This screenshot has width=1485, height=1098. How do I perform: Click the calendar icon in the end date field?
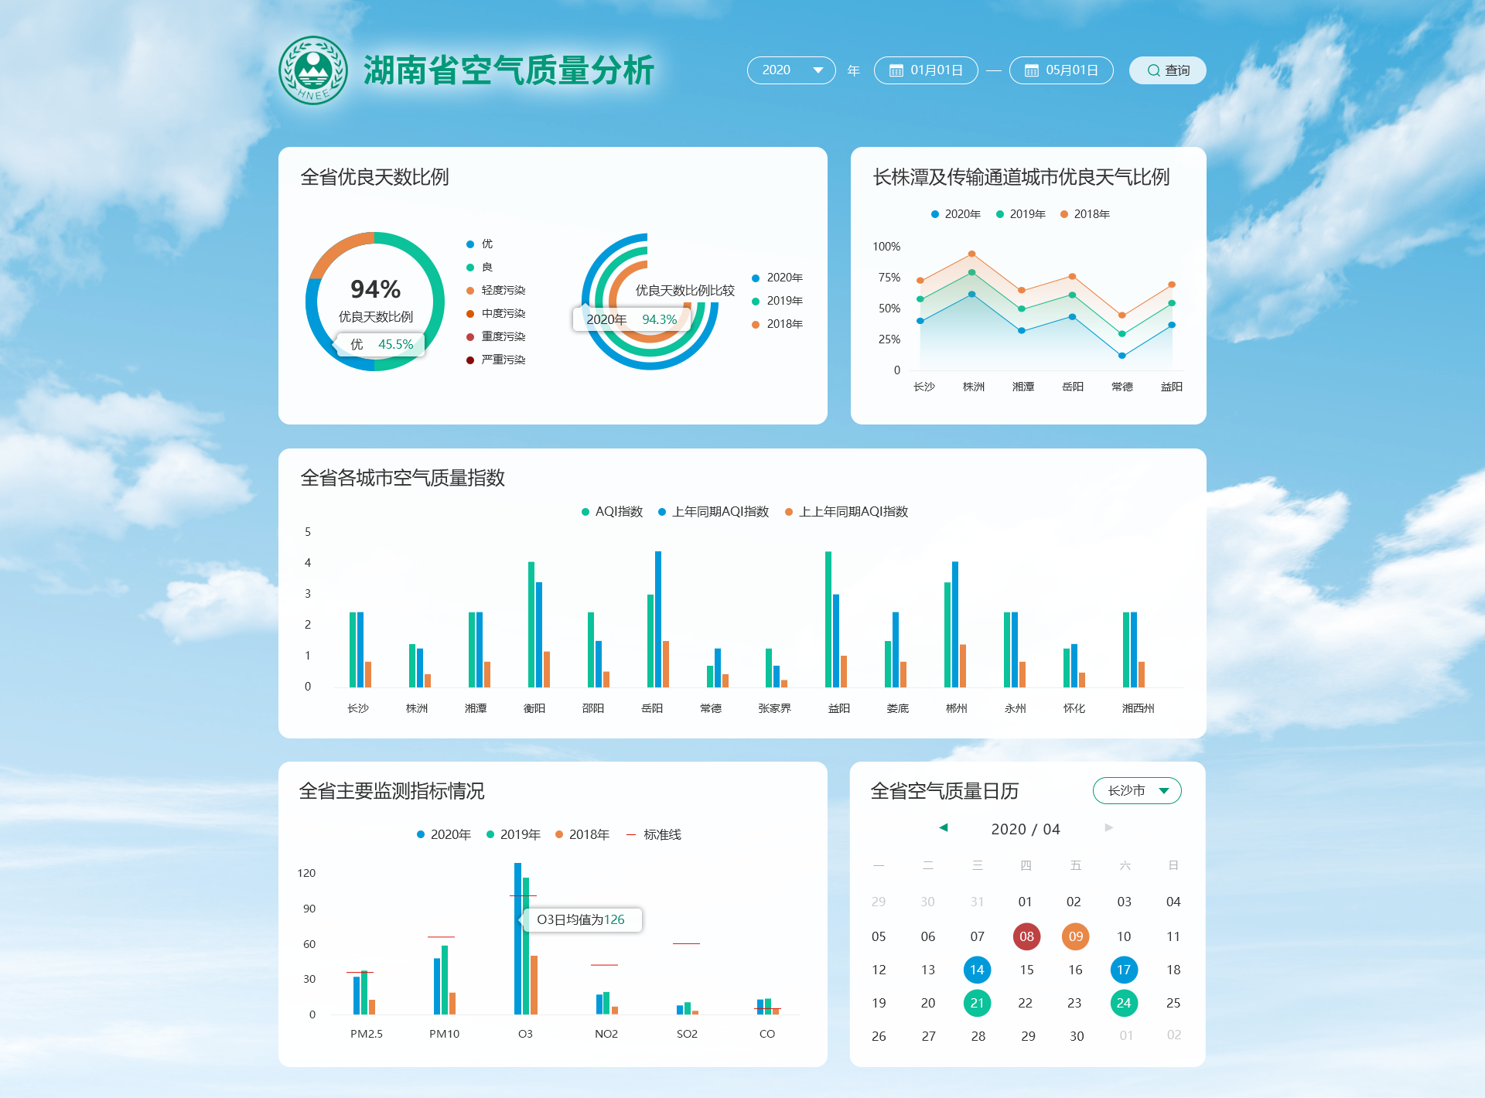1032,70
